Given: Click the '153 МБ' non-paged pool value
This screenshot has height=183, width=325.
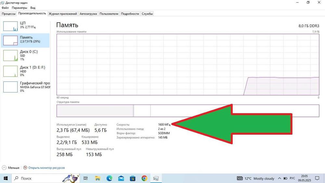Looking at the screenshot, I should 94,155.
